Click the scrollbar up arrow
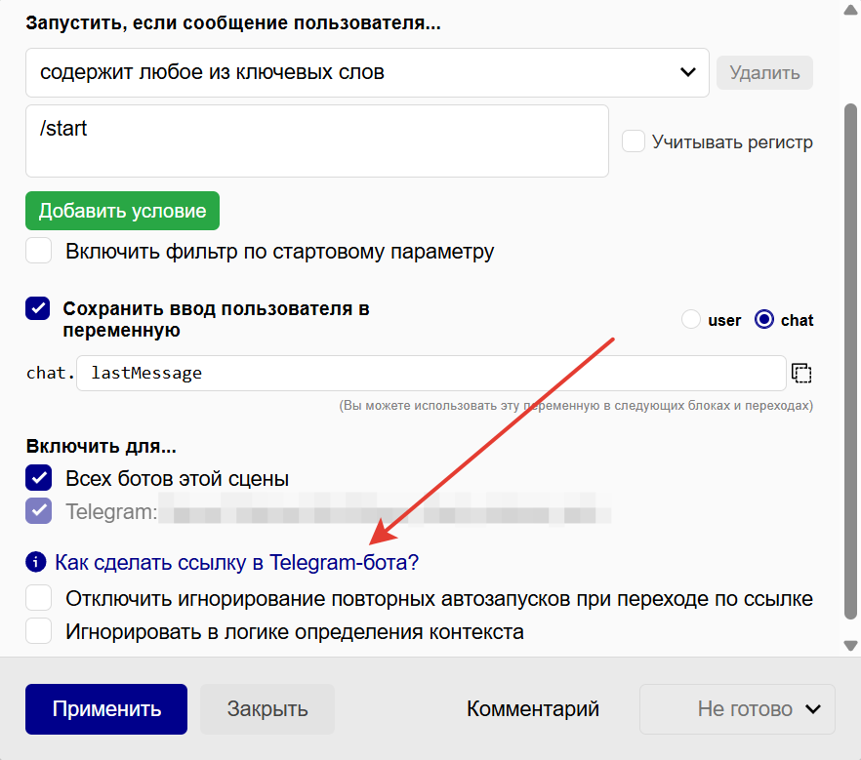 (850, 11)
